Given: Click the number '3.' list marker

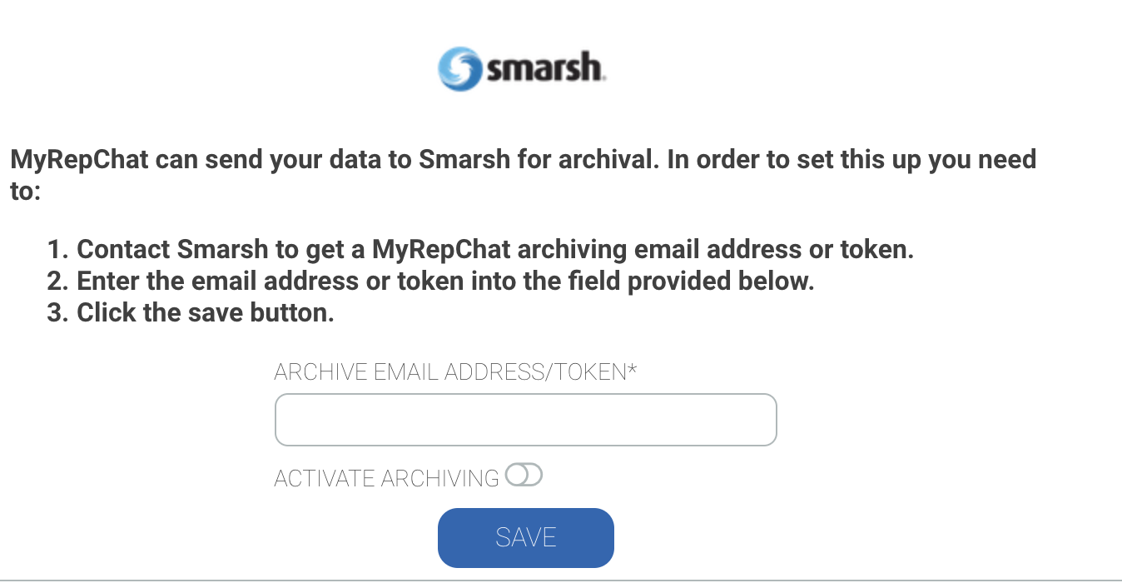Looking at the screenshot, I should click(57, 312).
